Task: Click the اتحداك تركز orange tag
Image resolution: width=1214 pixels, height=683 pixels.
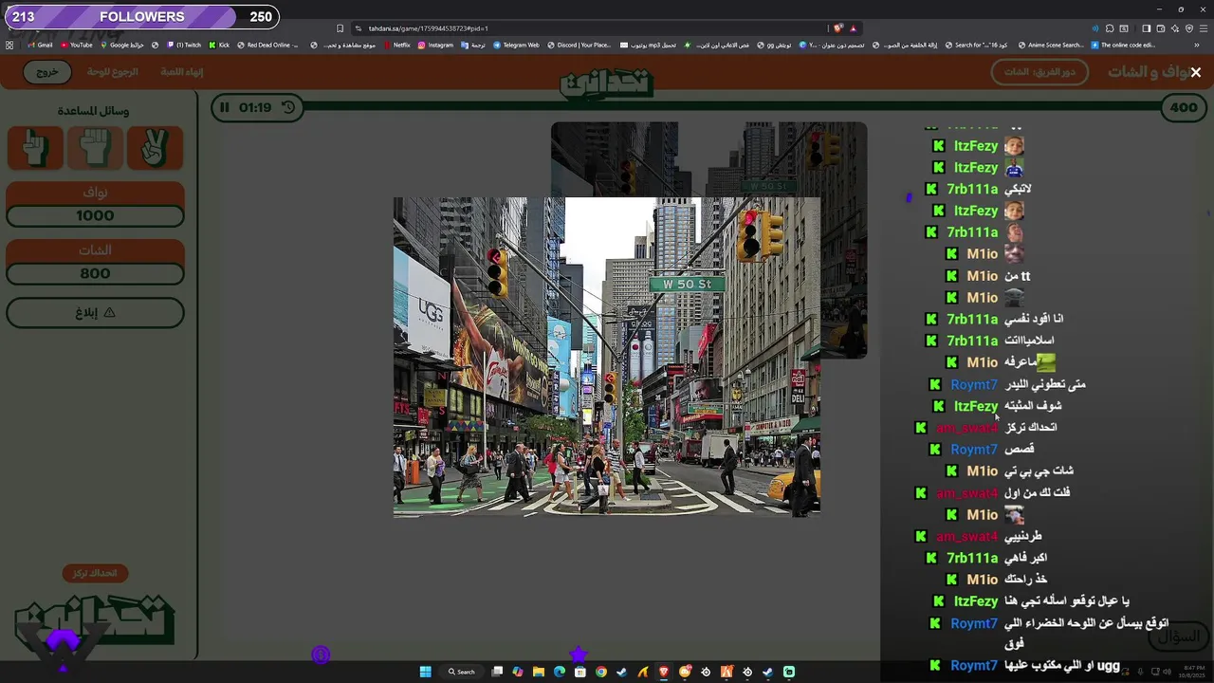Action: point(95,573)
